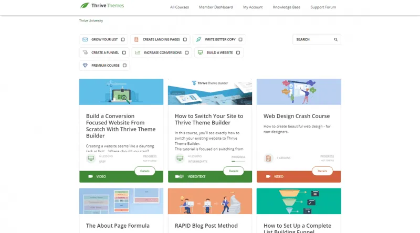Check the Grow Your List checkbox
Image resolution: width=420 pixels, height=233 pixels.
[x=123, y=39]
